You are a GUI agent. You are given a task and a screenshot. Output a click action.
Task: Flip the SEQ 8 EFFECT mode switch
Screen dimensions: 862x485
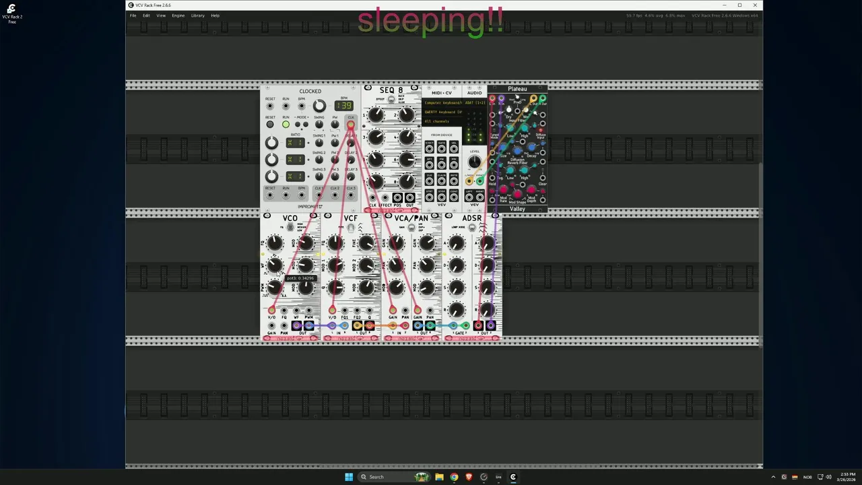coord(391,99)
